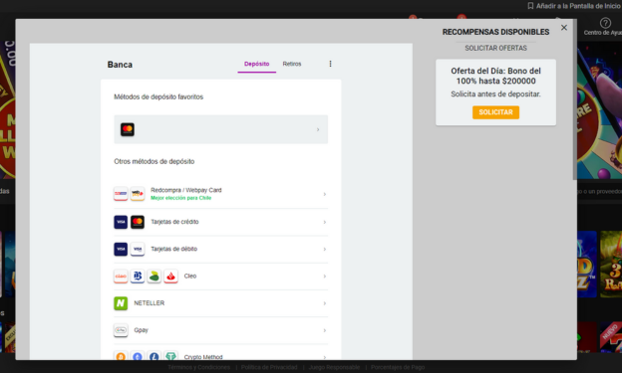Click the 'Banca' title text
622x373 pixels.
click(x=120, y=65)
